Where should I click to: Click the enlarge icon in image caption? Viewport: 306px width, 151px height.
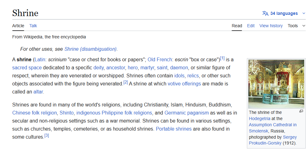coord(301,111)
